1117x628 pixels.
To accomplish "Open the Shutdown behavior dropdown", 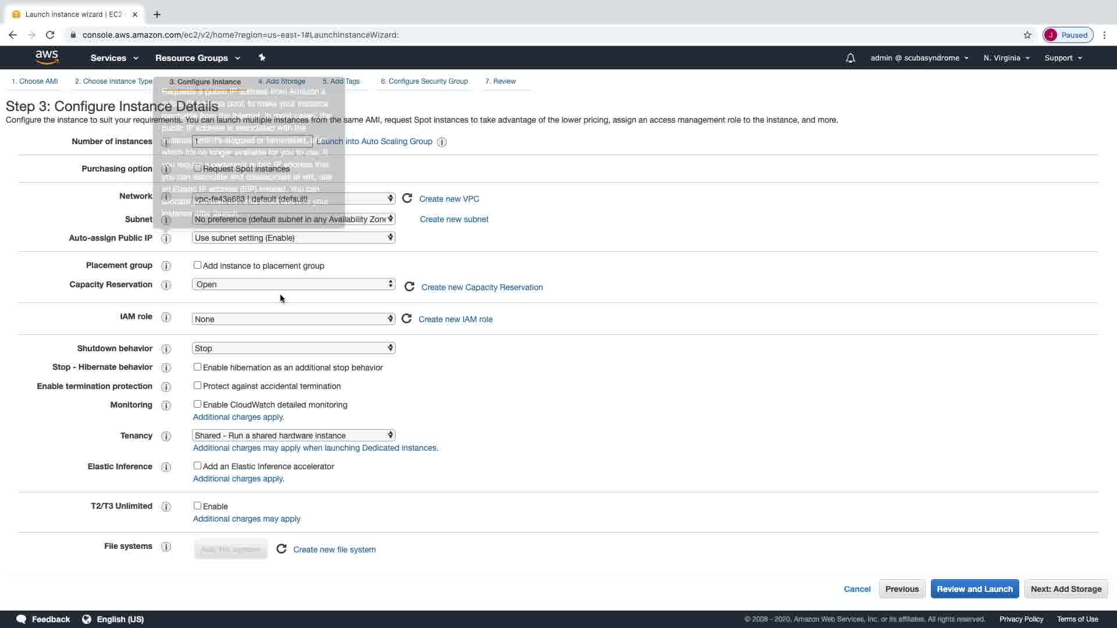I will click(x=293, y=348).
